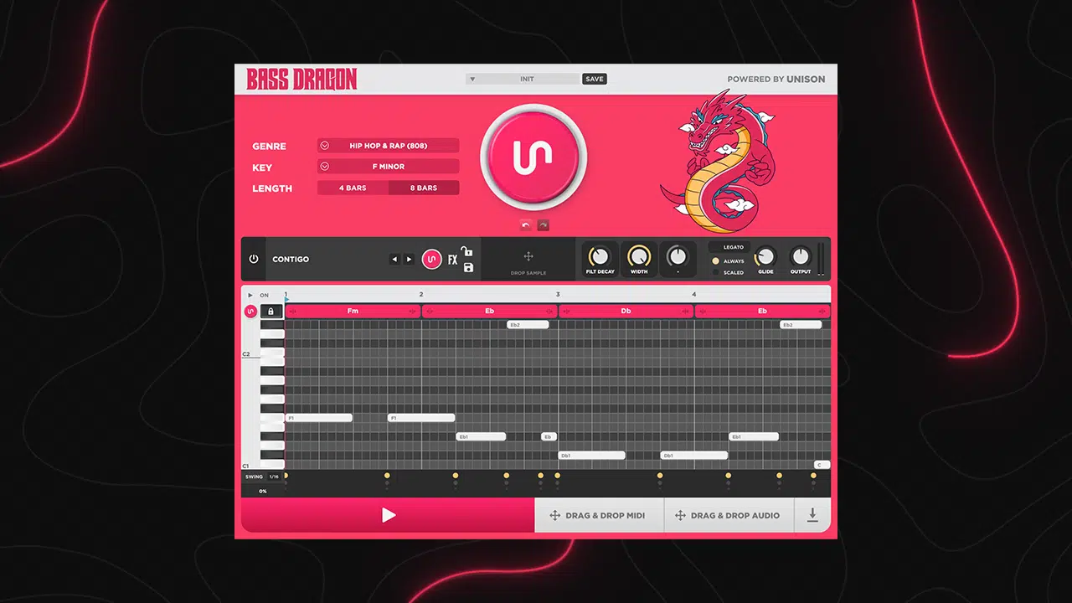Open the GENRE dropdown
Viewport: 1072px width, 603px height.
389,146
